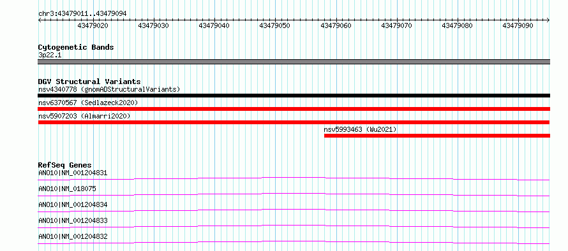
Task: Open the Cytogenetic Bands track heading
Action: [76, 47]
